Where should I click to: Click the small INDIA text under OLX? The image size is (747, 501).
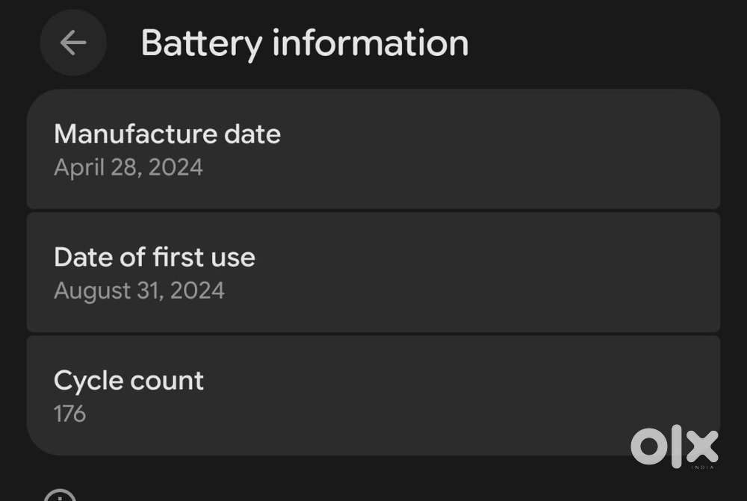click(703, 467)
